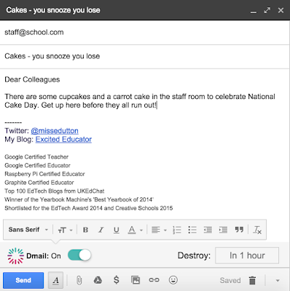Image resolution: width=290 pixels, height=291 pixels.
Task: Click 'Raspberry Pi Certified Educator' line
Action: click(44, 174)
